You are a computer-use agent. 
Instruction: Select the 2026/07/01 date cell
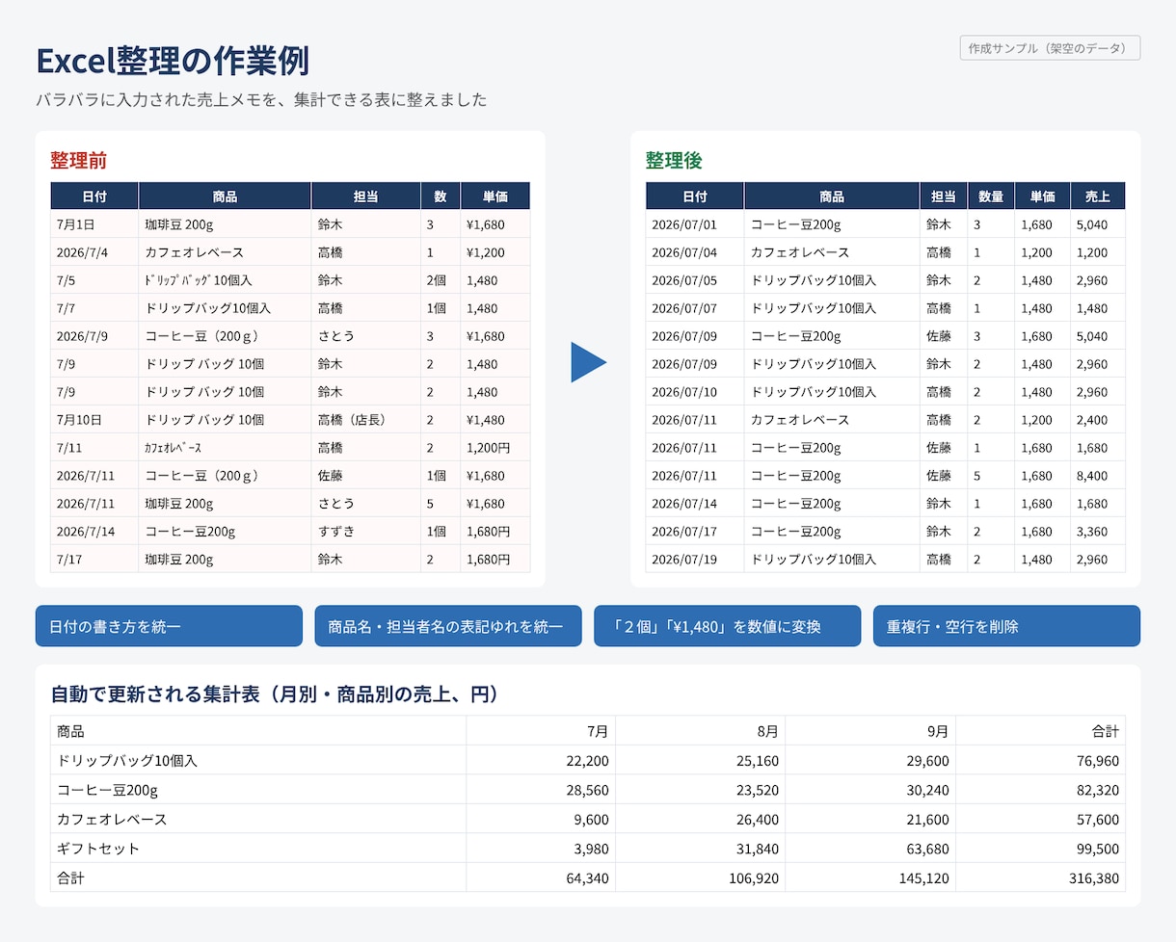(695, 224)
